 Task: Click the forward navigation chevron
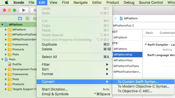click(x=115, y=18)
